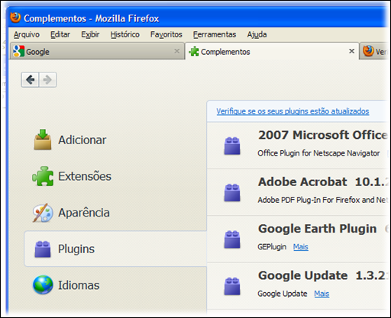The width and height of the screenshot is (391, 318).
Task: Close the Google tab
Action: pos(177,51)
